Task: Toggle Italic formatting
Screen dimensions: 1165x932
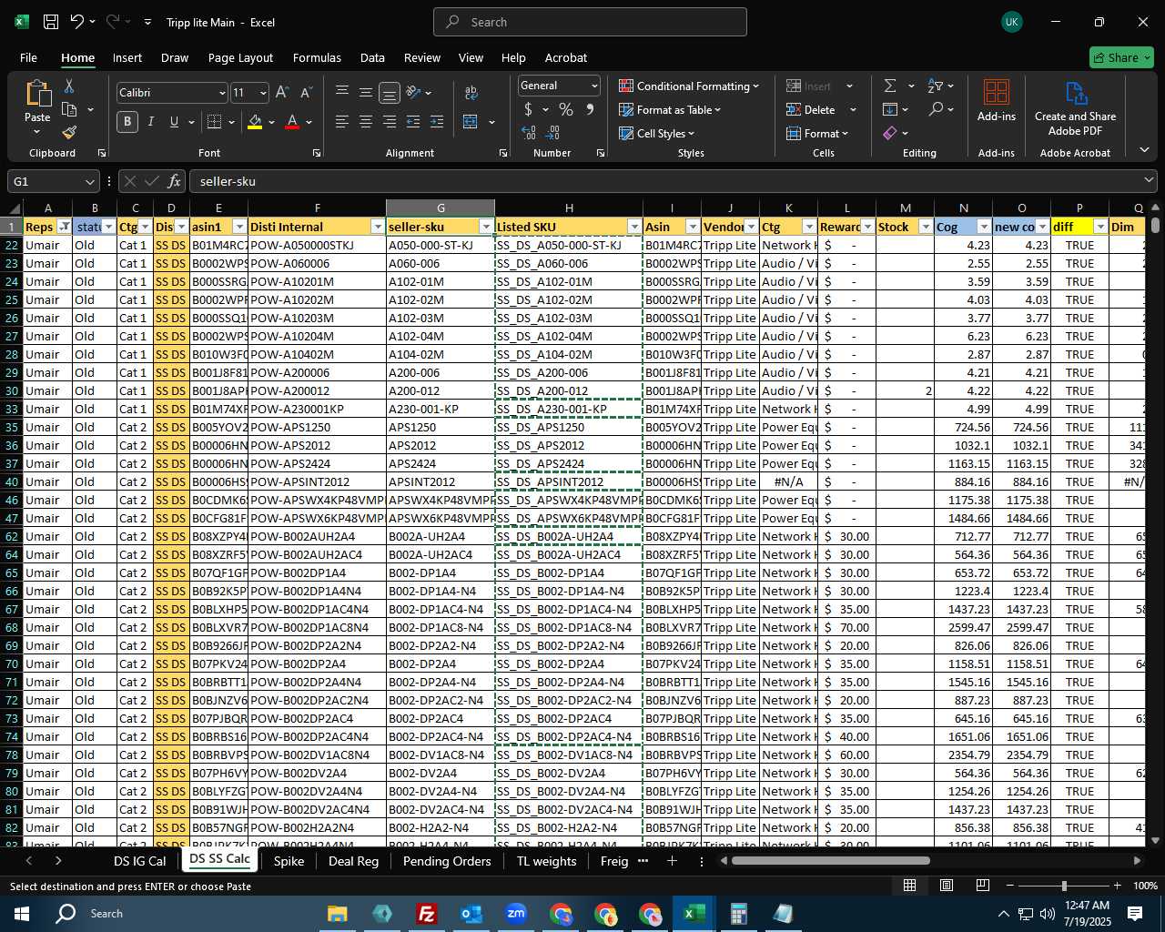Action: [151, 122]
